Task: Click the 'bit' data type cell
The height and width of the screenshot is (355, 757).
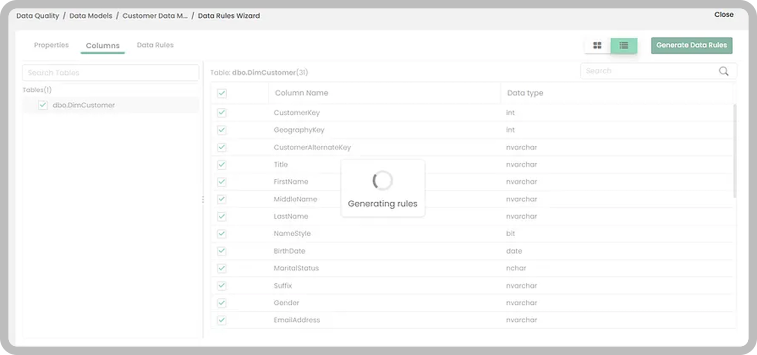Action: (511, 233)
